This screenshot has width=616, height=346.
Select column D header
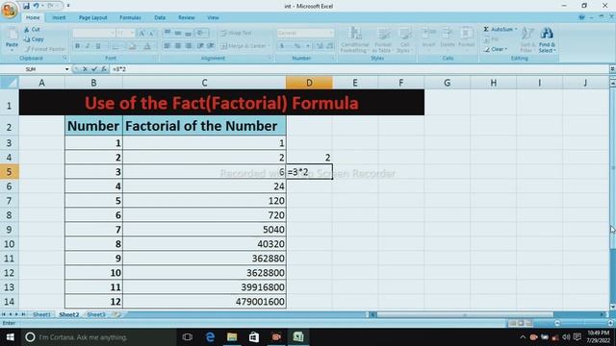(309, 83)
